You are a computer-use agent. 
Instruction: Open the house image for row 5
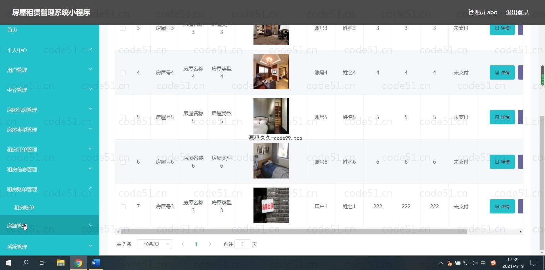[x=271, y=116]
